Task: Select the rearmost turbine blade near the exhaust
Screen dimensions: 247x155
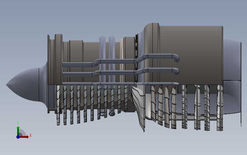Action: pos(220,108)
